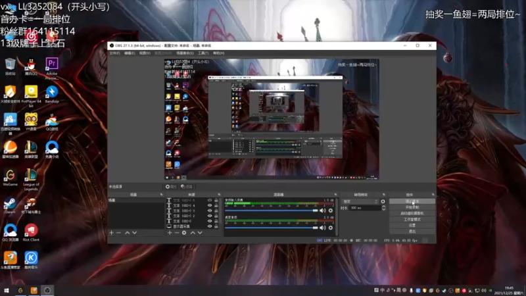Image resolution: width=526 pixels, height=296 pixels.
Task: Open League of Legends desktop shortcut
Action: coord(31,180)
